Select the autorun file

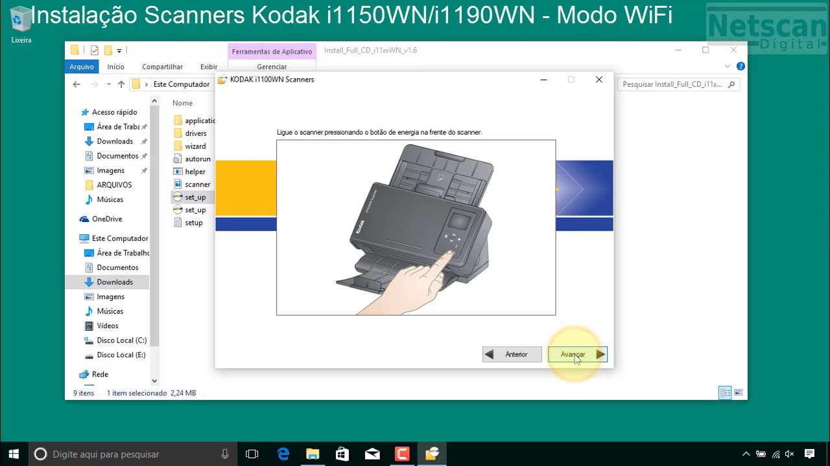[197, 159]
